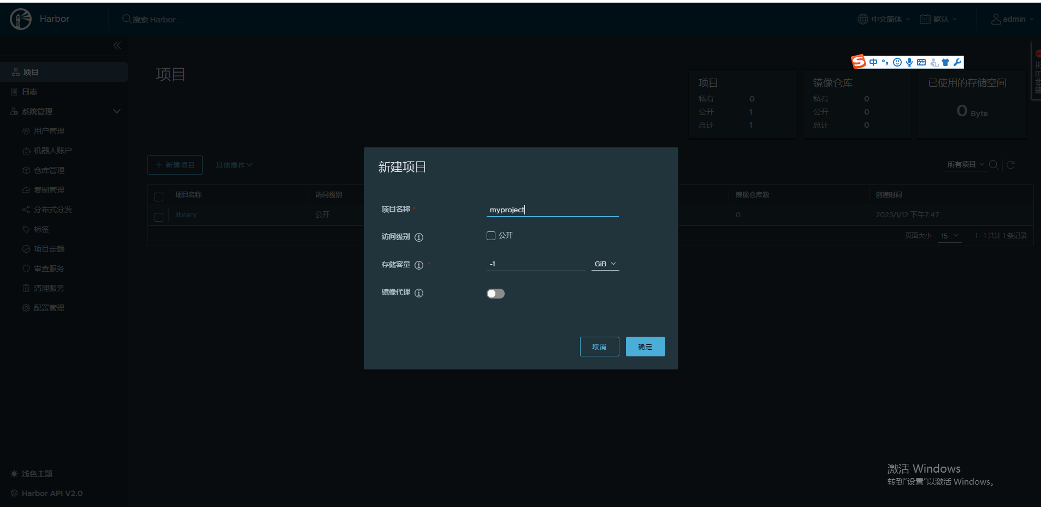
Task: Expand the 其他操作 actions dropdown
Action: tap(234, 165)
